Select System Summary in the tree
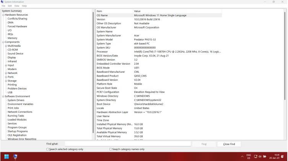This screenshot has height=161, width=288. pos(12,11)
